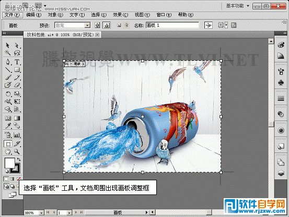The width and height of the screenshot is (289, 217).
Task: Expand the status bar 画板 popup arrow
Action: tap(147, 213)
